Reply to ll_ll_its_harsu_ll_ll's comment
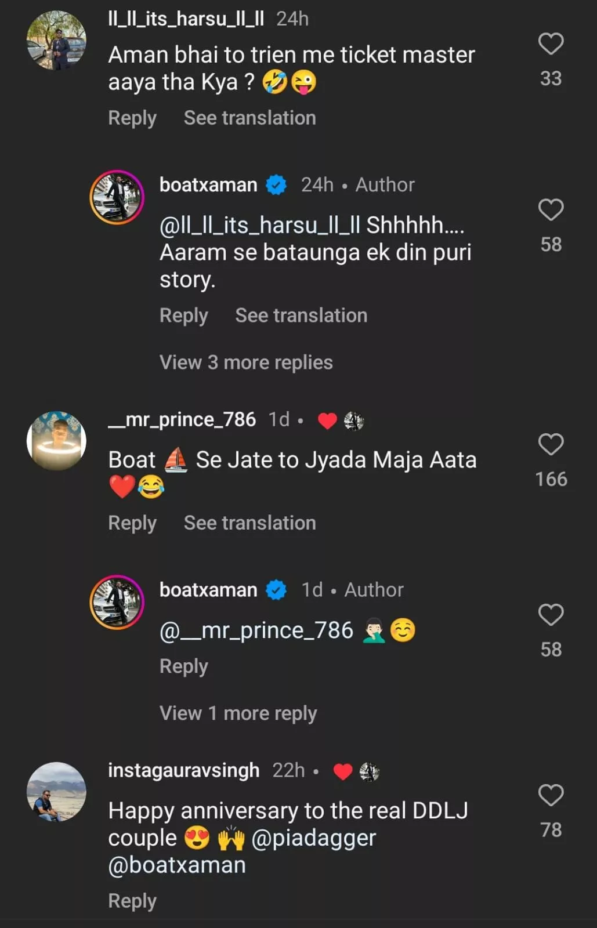597x928 pixels. click(132, 118)
